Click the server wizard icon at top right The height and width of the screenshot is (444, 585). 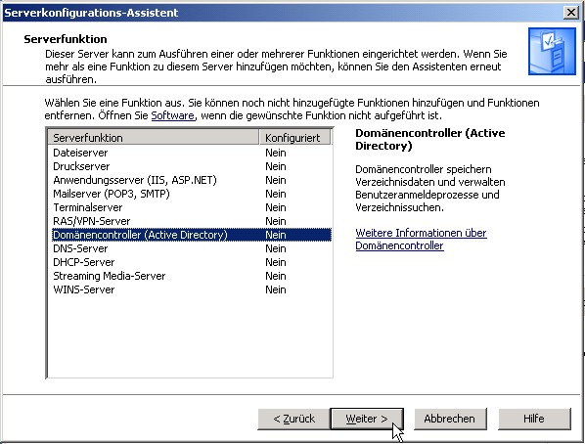pyautogui.click(x=552, y=51)
